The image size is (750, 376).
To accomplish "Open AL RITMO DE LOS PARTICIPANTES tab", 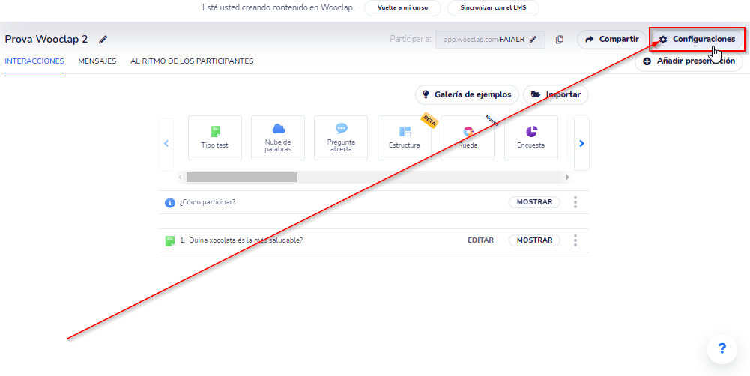I will [192, 61].
